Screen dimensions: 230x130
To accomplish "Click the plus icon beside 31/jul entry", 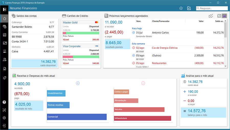I will [133, 33].
